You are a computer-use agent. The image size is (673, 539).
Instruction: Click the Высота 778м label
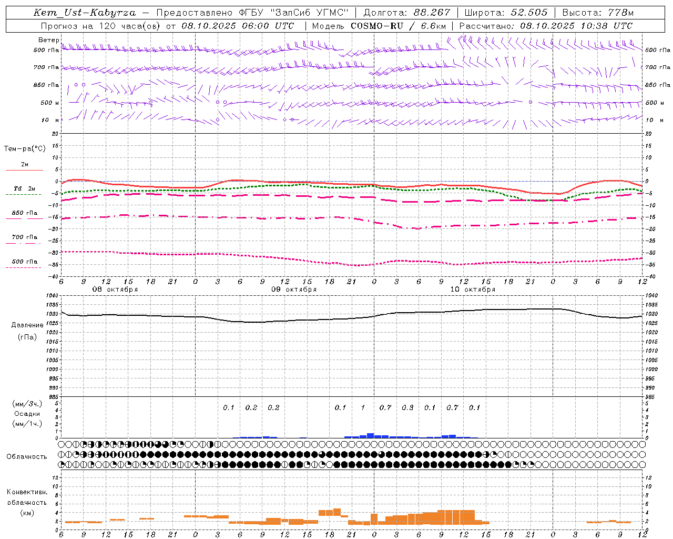click(x=598, y=13)
